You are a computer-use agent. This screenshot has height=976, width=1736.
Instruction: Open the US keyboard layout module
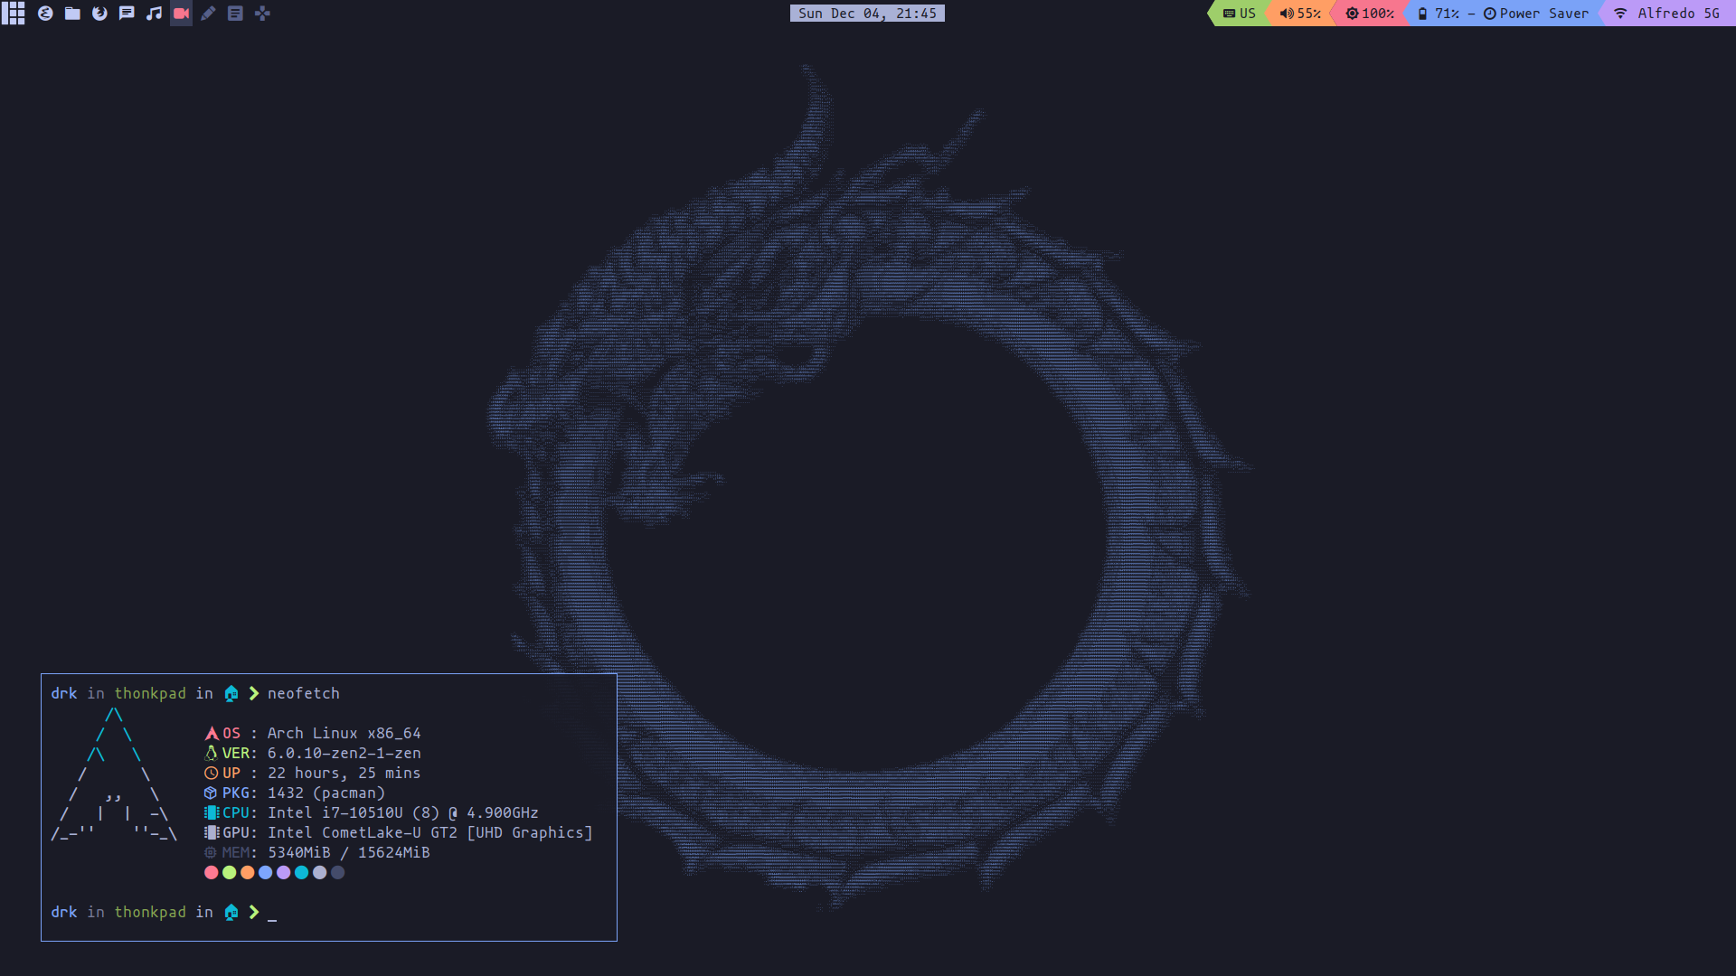[x=1239, y=14]
